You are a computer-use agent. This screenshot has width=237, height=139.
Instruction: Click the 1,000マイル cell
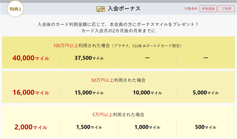point(147,127)
